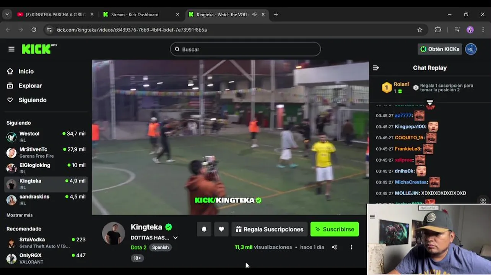
Task: Click the site information icon in address bar
Action: click(49, 30)
